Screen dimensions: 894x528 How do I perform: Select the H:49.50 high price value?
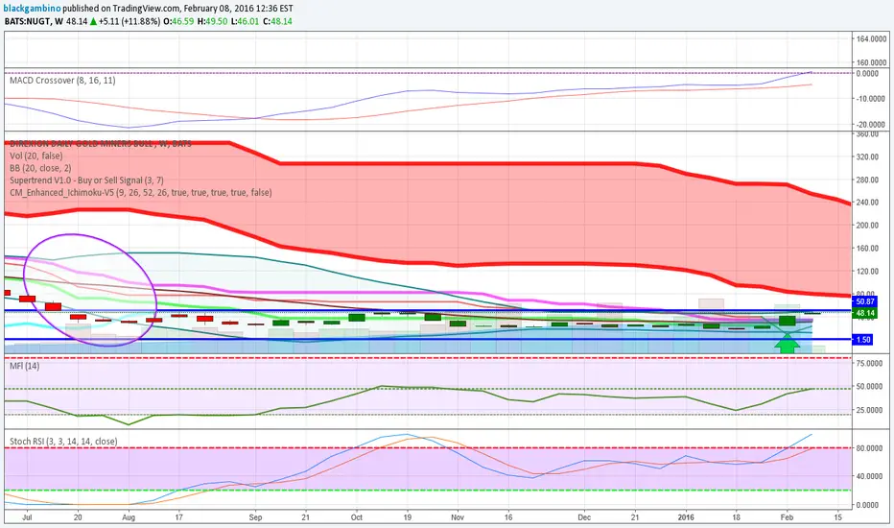click(212, 21)
